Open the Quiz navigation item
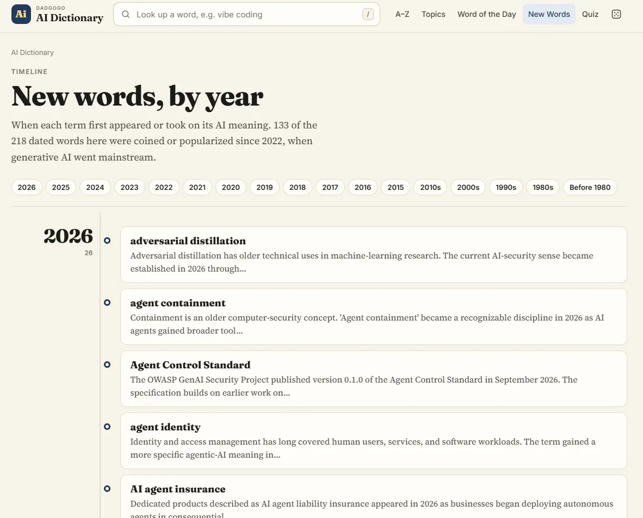 590,14
